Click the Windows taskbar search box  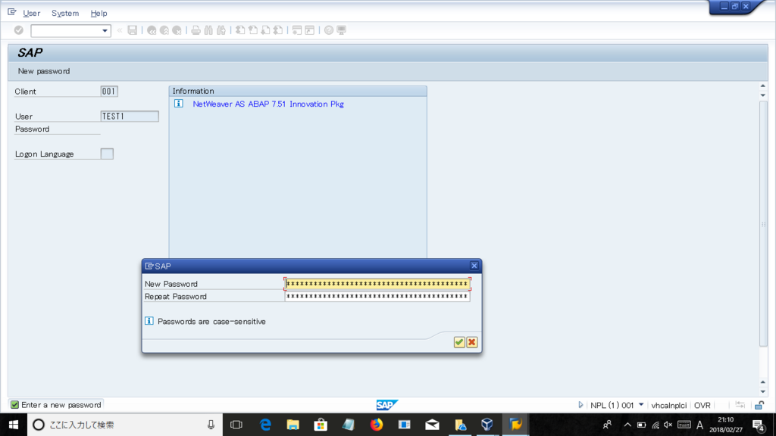coord(125,425)
